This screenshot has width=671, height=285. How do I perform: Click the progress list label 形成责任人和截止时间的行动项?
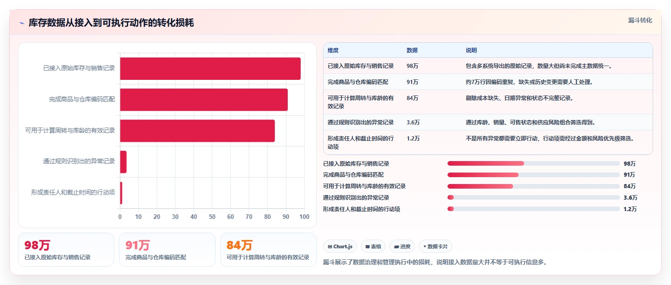point(362,209)
